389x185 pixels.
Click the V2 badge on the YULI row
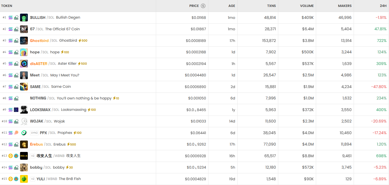pyautogui.click(x=33, y=179)
